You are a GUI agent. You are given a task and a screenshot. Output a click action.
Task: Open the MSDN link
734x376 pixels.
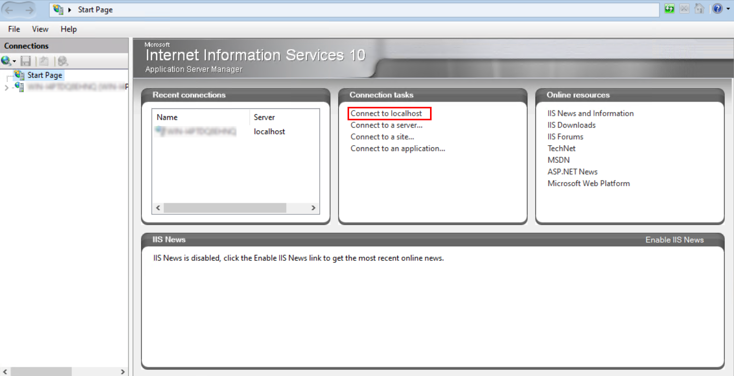pos(559,160)
